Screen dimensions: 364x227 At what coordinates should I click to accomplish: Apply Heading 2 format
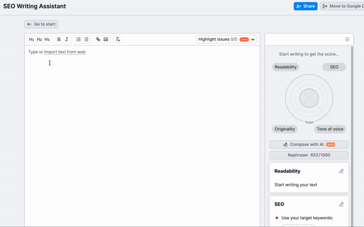39,39
